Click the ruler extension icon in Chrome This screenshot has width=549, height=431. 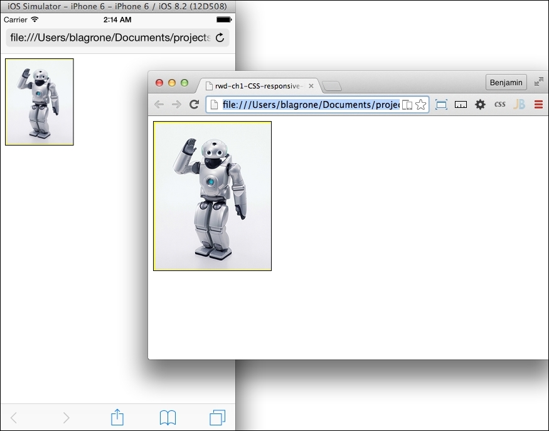coord(461,105)
